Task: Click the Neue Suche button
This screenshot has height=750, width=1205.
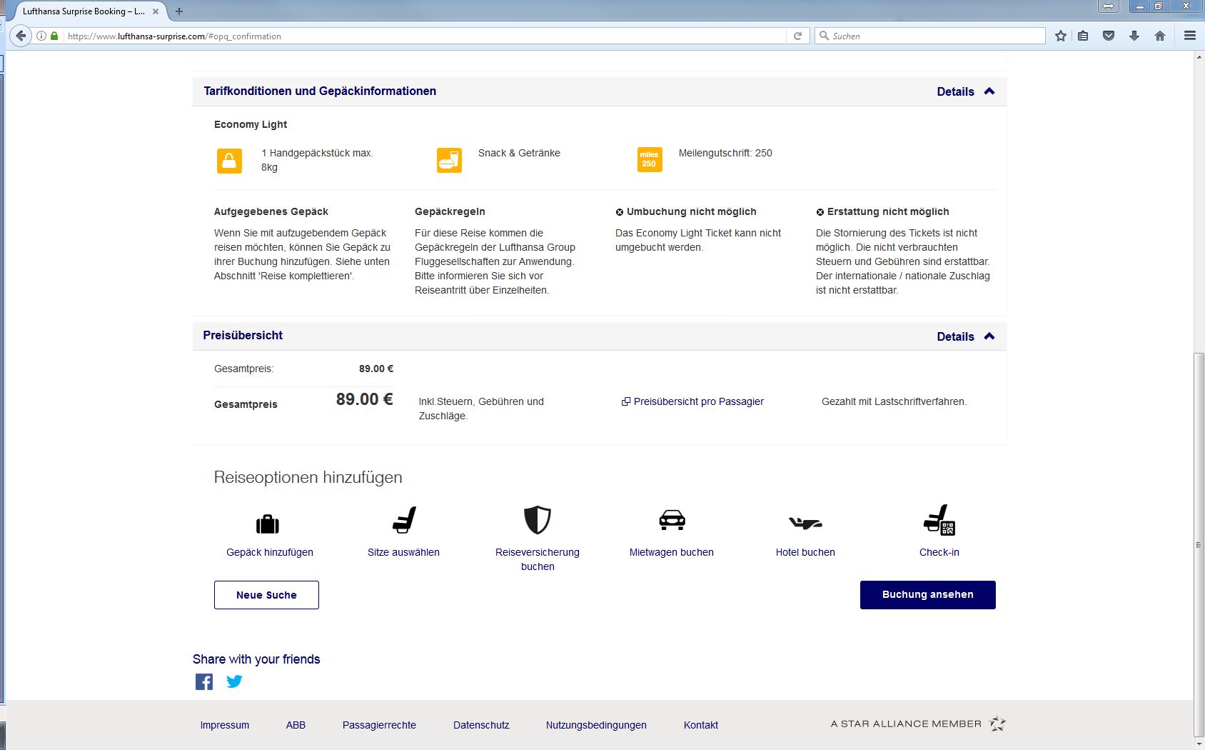Action: click(266, 595)
